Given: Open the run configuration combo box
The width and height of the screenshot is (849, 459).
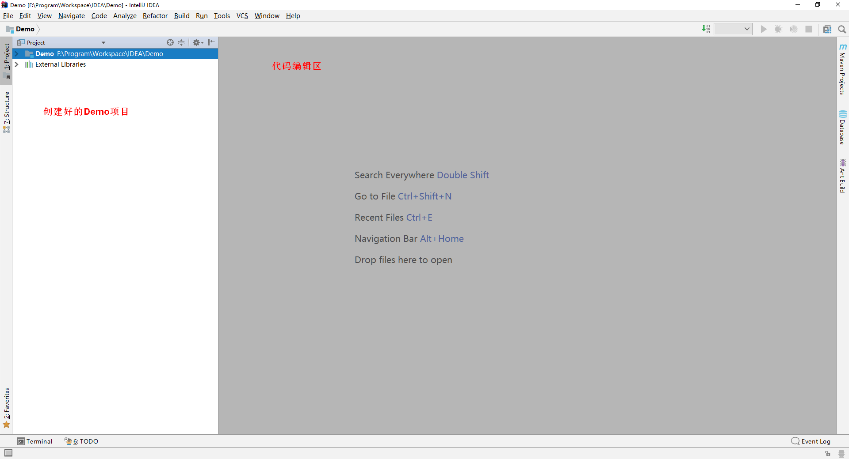Looking at the screenshot, I should 733,29.
